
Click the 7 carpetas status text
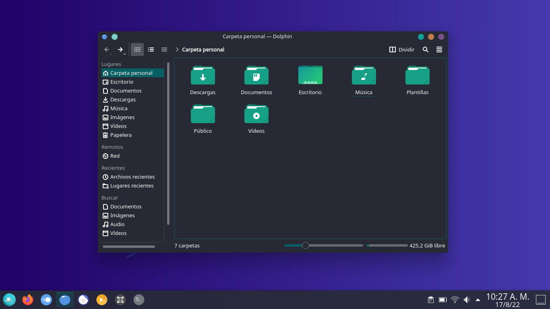(x=187, y=245)
